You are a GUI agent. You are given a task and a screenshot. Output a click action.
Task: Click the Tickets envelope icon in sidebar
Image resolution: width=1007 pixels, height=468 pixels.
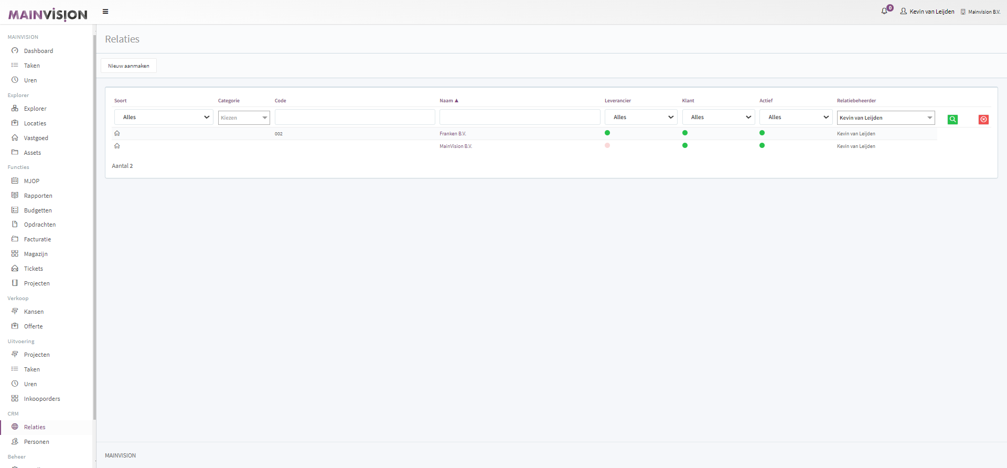(x=15, y=268)
